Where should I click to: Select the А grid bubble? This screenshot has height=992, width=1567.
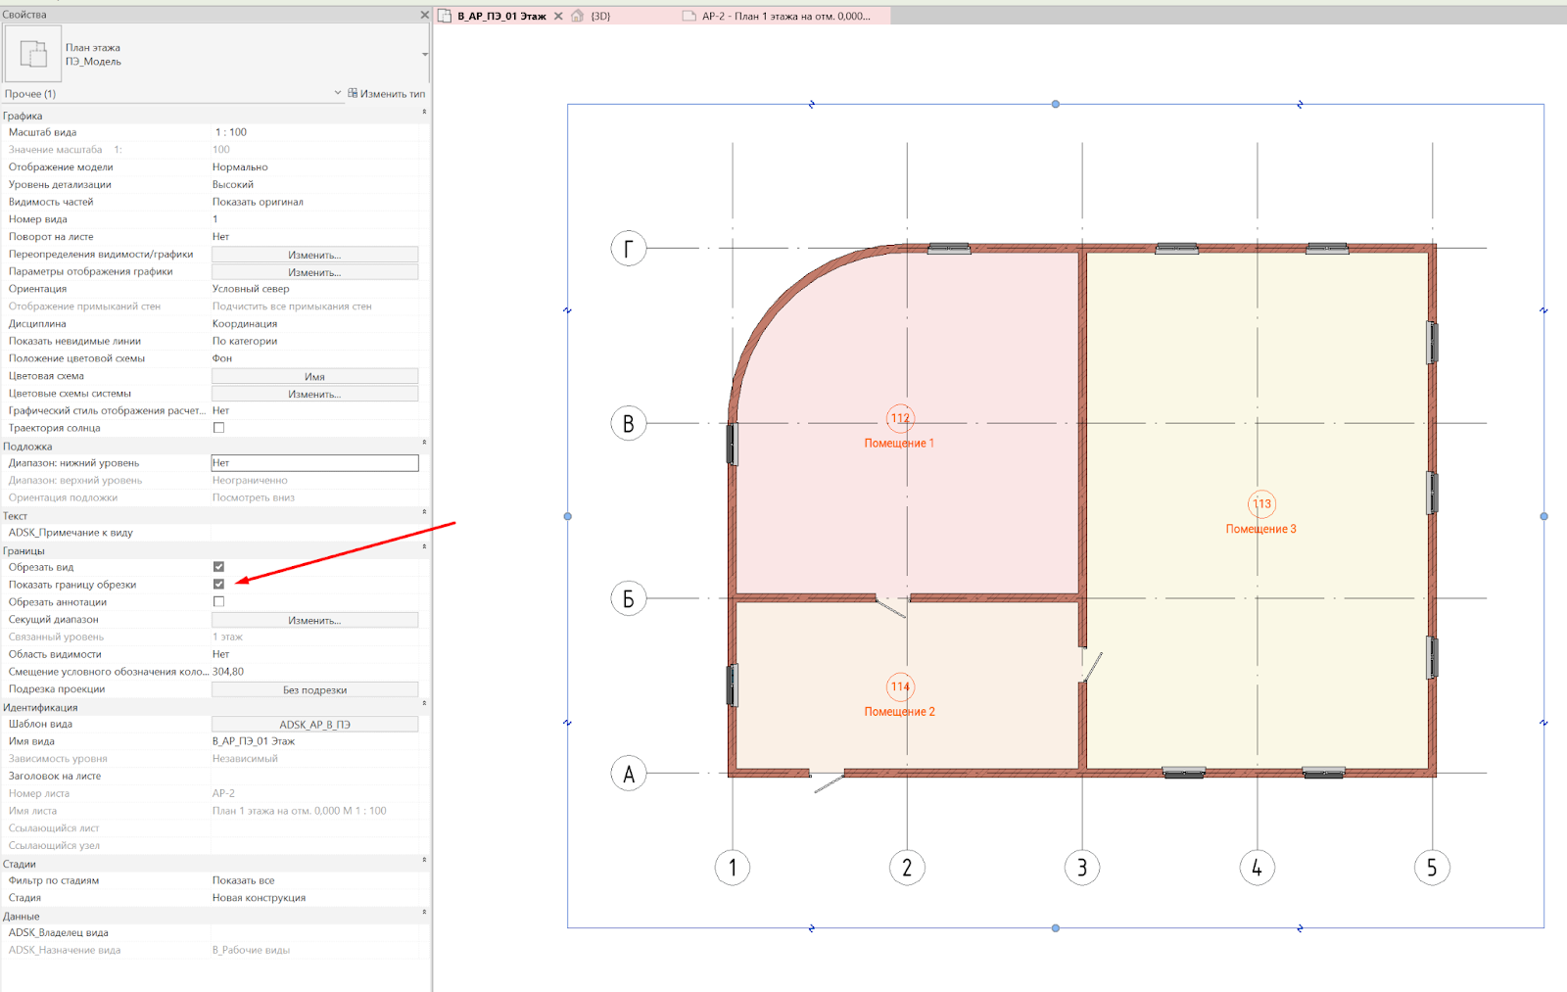629,774
